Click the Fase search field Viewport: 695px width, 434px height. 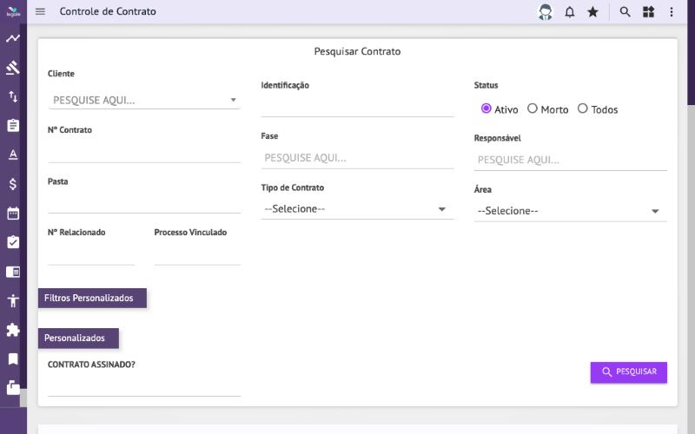357,158
